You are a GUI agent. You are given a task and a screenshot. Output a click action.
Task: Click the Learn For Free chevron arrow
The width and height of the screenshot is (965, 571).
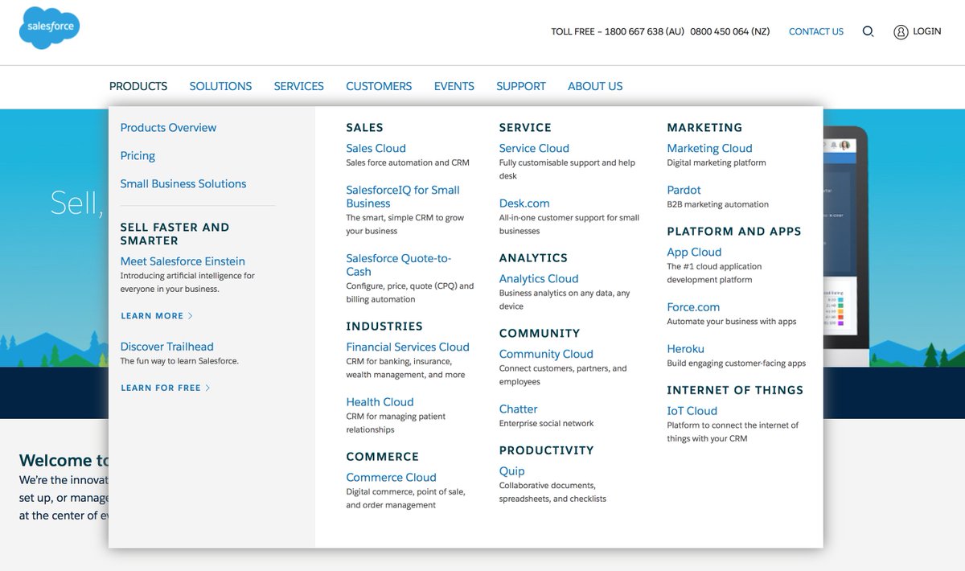point(207,388)
